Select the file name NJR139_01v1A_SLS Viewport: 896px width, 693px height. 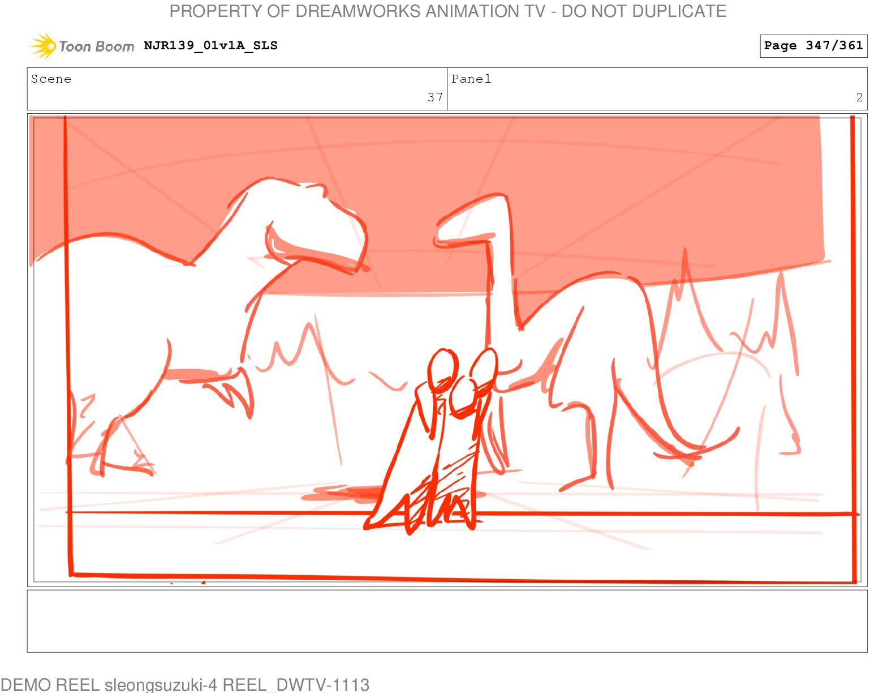click(210, 45)
